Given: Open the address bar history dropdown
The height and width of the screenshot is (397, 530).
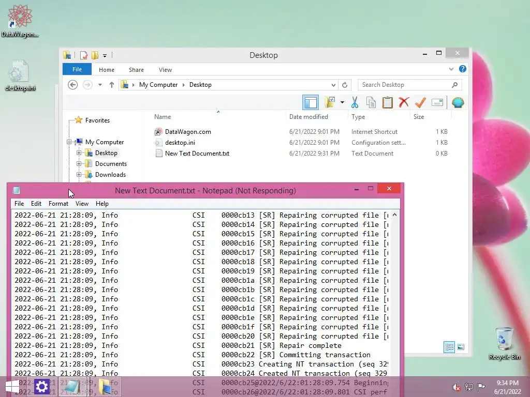Looking at the screenshot, I should pos(333,85).
